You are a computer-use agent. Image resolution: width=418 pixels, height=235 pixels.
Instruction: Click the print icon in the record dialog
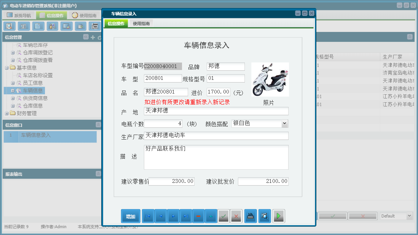pos(250,216)
